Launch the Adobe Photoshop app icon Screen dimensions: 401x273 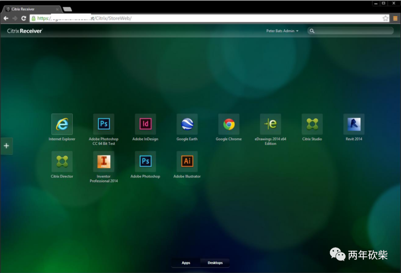pos(145,161)
